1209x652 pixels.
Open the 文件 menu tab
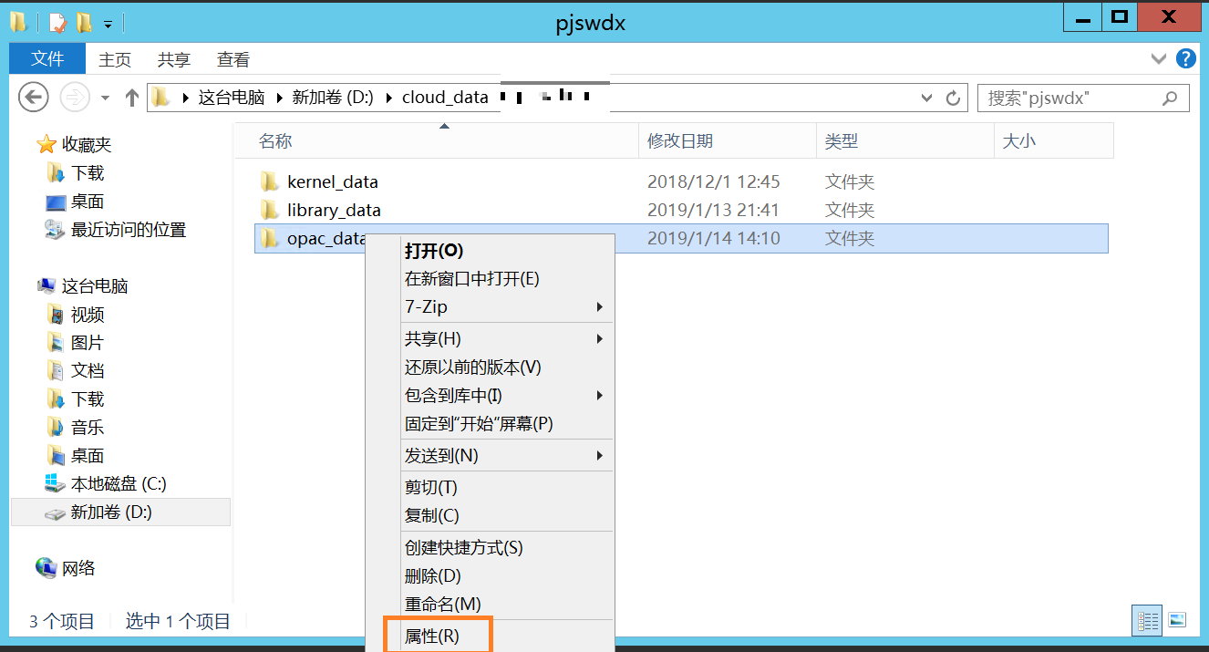pos(47,59)
